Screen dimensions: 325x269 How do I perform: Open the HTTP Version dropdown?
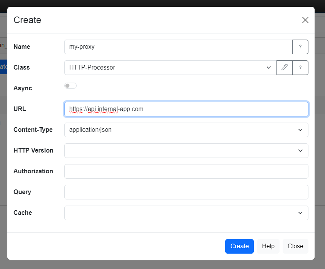186,151
